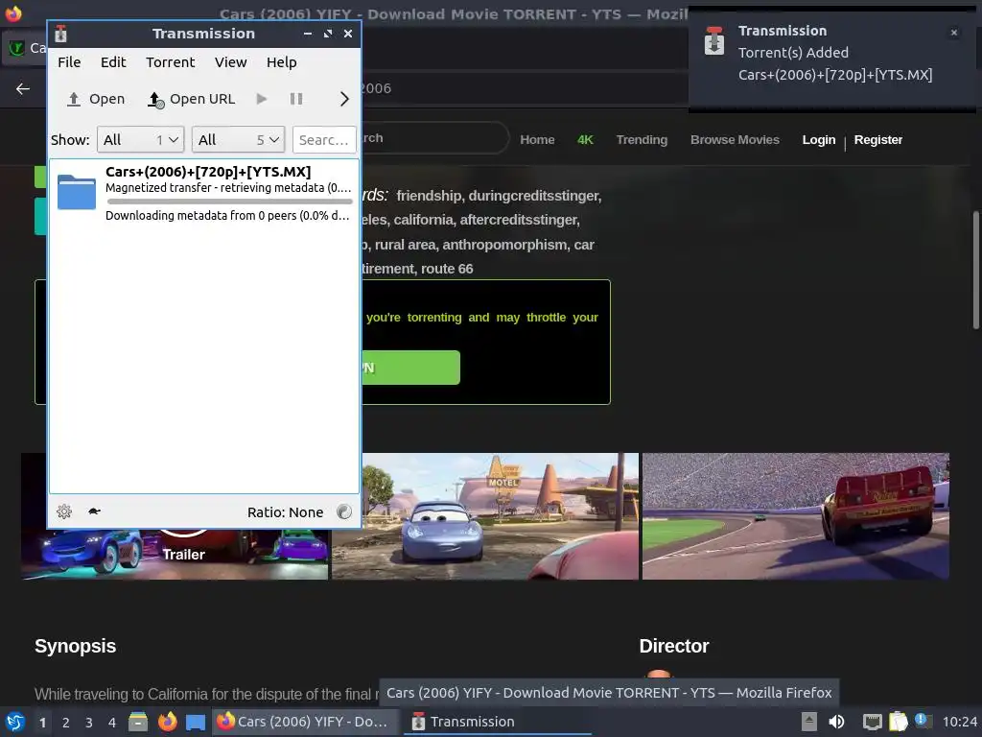Screen dimensions: 982x737
Task: Open the 4K link on YTS site
Action: (x=585, y=140)
